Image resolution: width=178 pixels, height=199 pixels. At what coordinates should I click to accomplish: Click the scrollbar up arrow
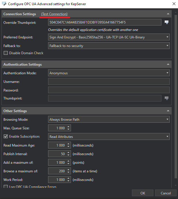pyautogui.click(x=176, y=12)
